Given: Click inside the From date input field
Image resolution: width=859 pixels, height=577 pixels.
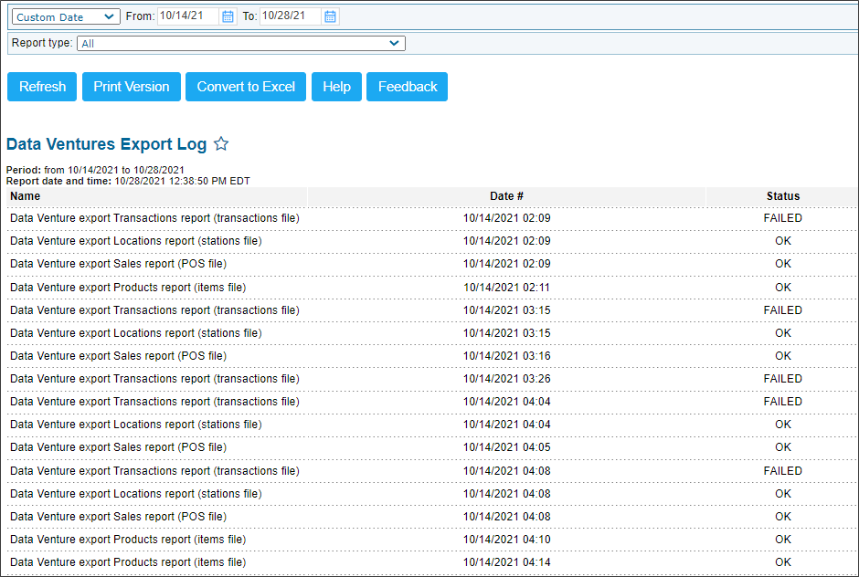Looking at the screenshot, I should click(x=187, y=16).
